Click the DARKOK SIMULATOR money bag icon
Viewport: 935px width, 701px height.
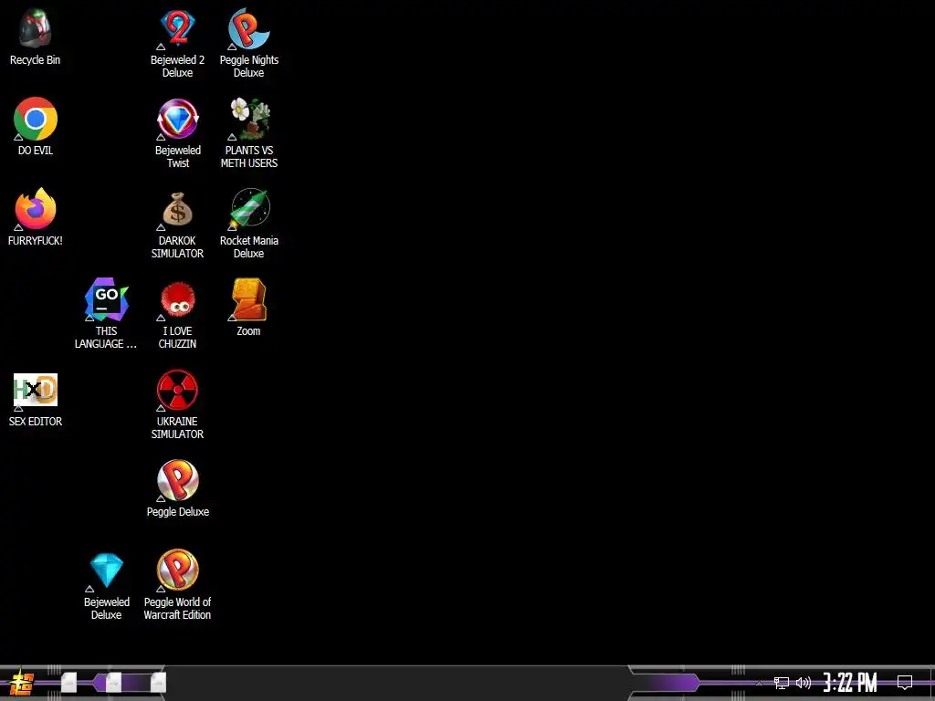pos(178,209)
